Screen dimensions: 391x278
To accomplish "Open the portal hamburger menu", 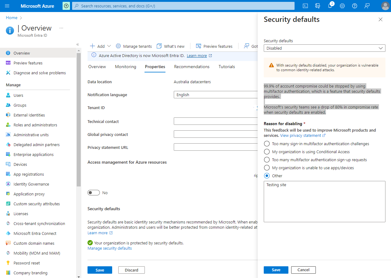I will tap(7, 6).
